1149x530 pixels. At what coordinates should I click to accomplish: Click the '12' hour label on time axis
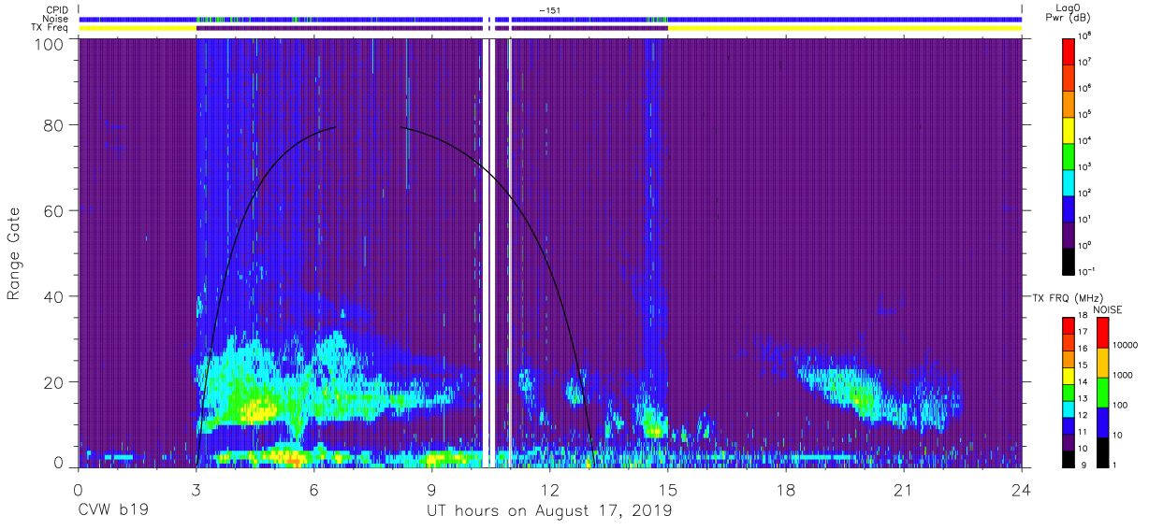click(550, 489)
